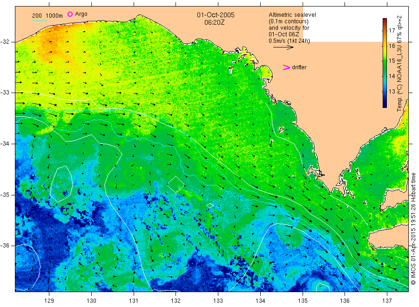Click the color bar tick label 14
Screen dimensions: 419x307
pos(392,76)
